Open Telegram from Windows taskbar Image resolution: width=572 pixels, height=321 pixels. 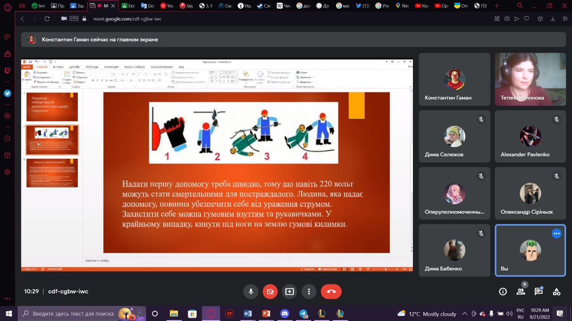[x=303, y=313]
